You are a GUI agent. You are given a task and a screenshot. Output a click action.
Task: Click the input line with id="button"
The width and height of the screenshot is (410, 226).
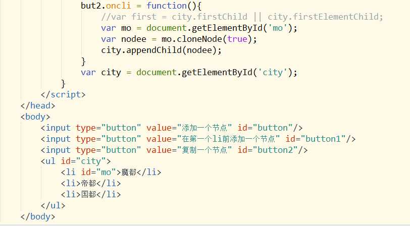coord(172,128)
